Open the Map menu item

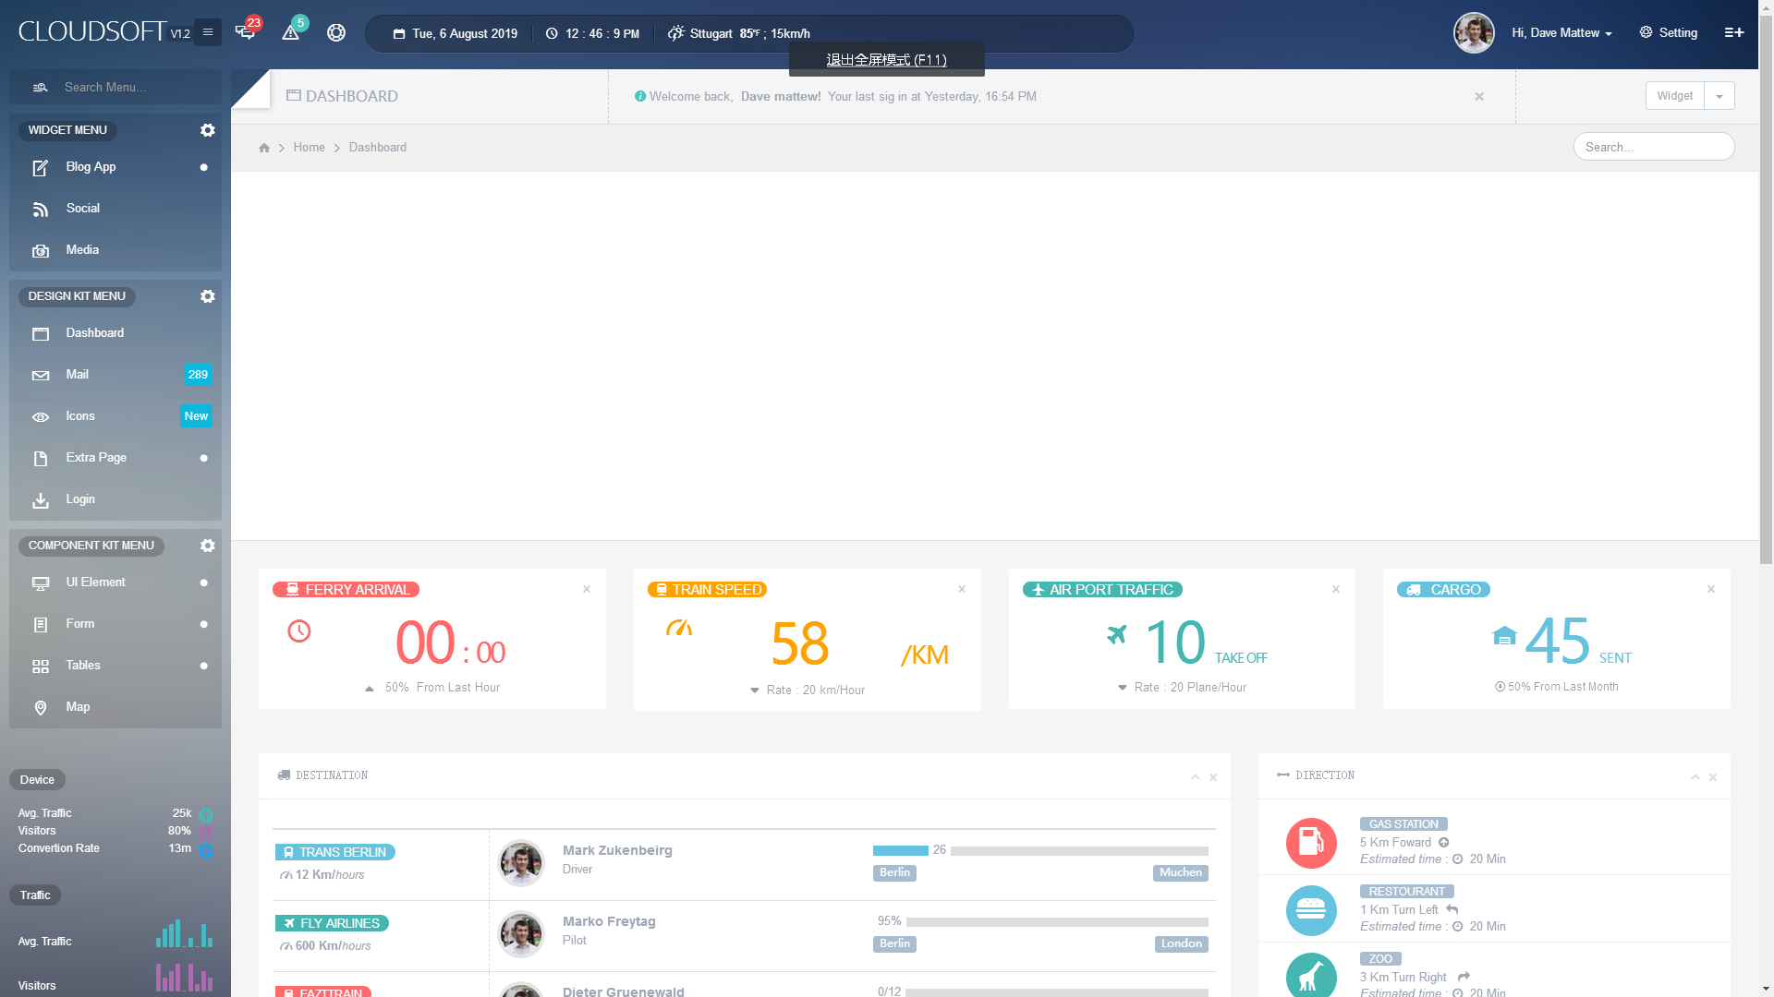[x=115, y=707]
